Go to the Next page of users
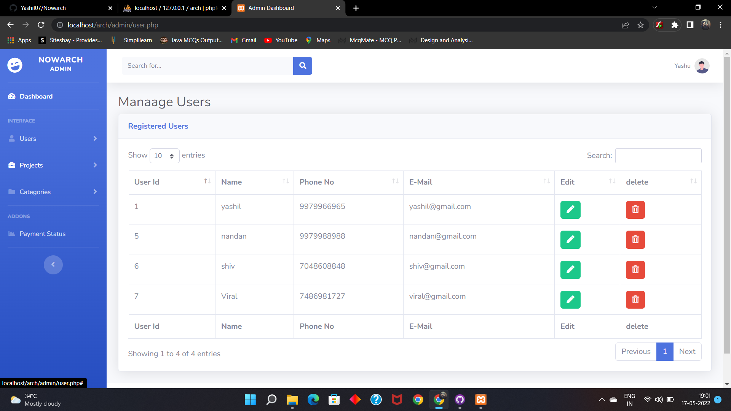This screenshot has width=731, height=411. click(687, 351)
